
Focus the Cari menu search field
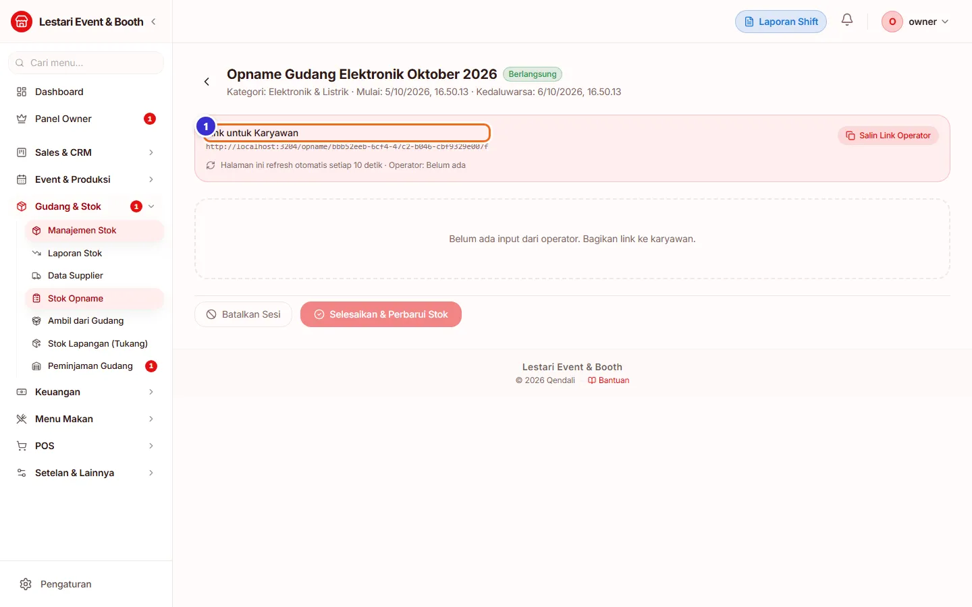click(86, 63)
